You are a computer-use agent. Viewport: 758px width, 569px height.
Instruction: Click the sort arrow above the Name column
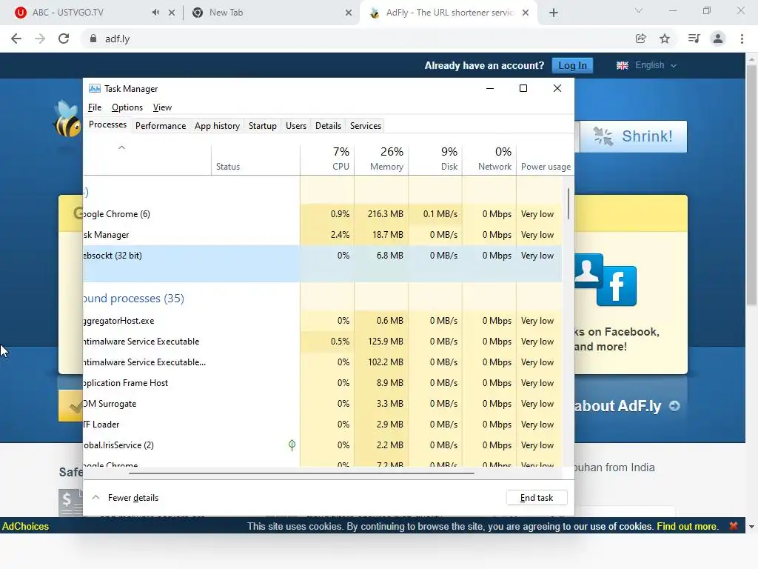[122, 147]
